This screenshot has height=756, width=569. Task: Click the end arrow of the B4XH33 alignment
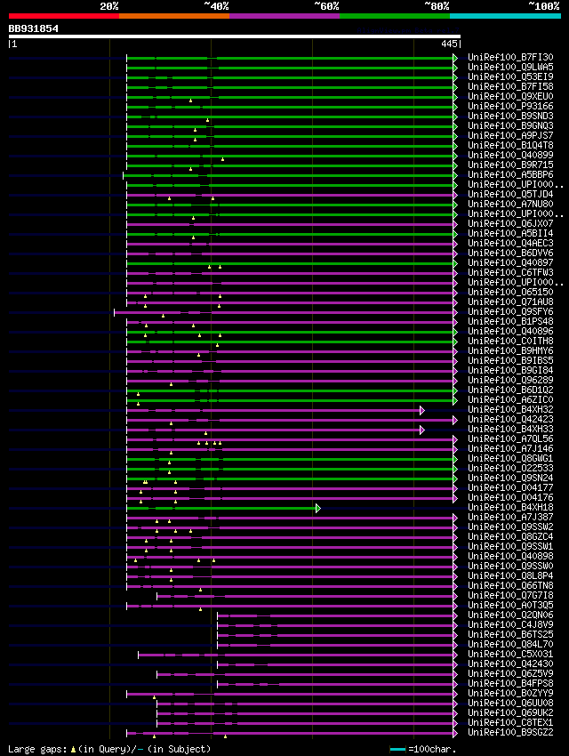[x=422, y=430]
